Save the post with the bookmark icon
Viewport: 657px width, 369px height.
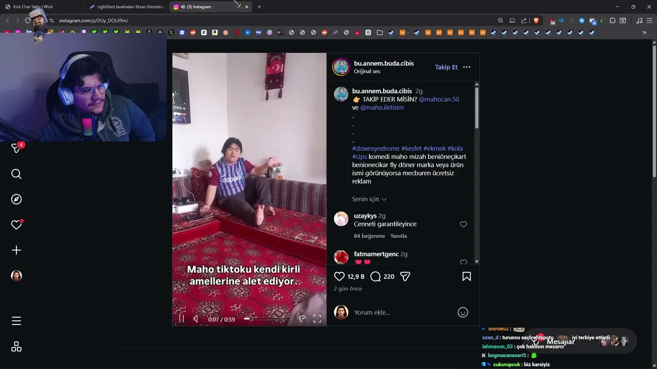click(x=467, y=276)
